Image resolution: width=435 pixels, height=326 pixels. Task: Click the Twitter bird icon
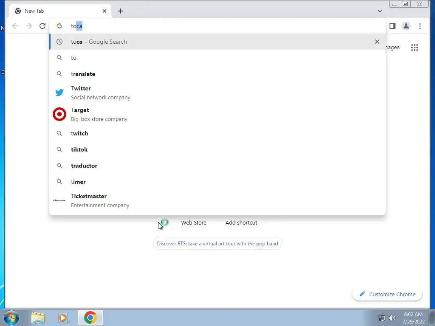[59, 93]
